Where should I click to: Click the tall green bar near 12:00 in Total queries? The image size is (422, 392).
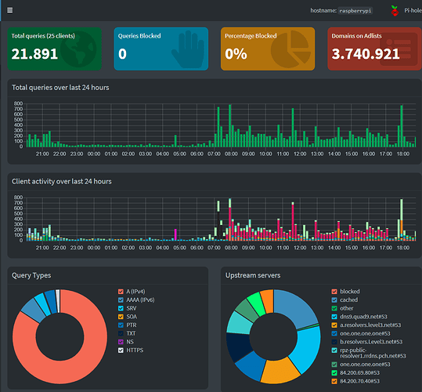293,128
